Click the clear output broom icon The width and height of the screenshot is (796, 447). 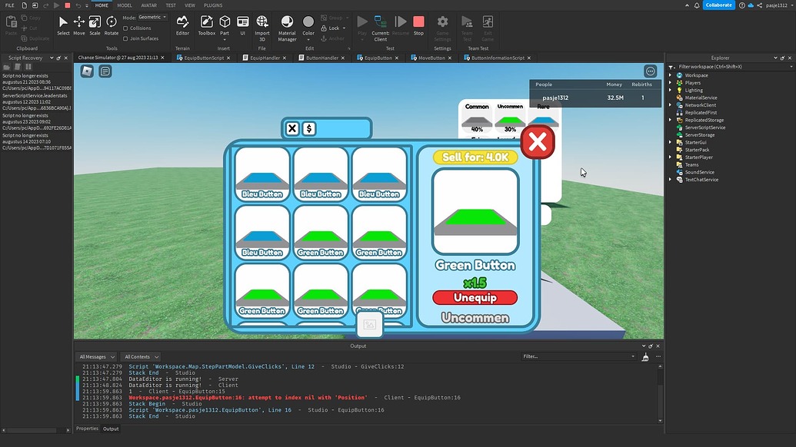(645, 356)
